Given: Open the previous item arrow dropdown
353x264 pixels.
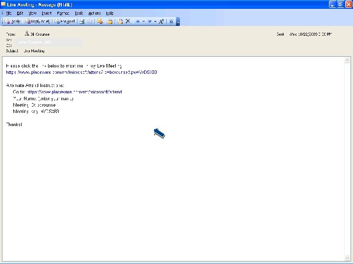Looking at the screenshot, I should tap(144, 22).
